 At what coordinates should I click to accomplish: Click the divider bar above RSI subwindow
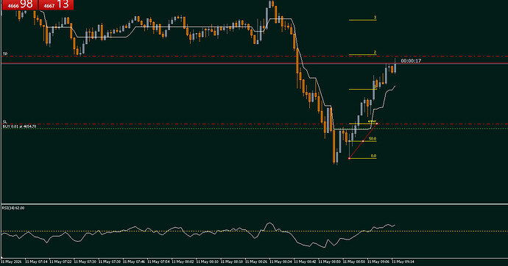point(254,204)
